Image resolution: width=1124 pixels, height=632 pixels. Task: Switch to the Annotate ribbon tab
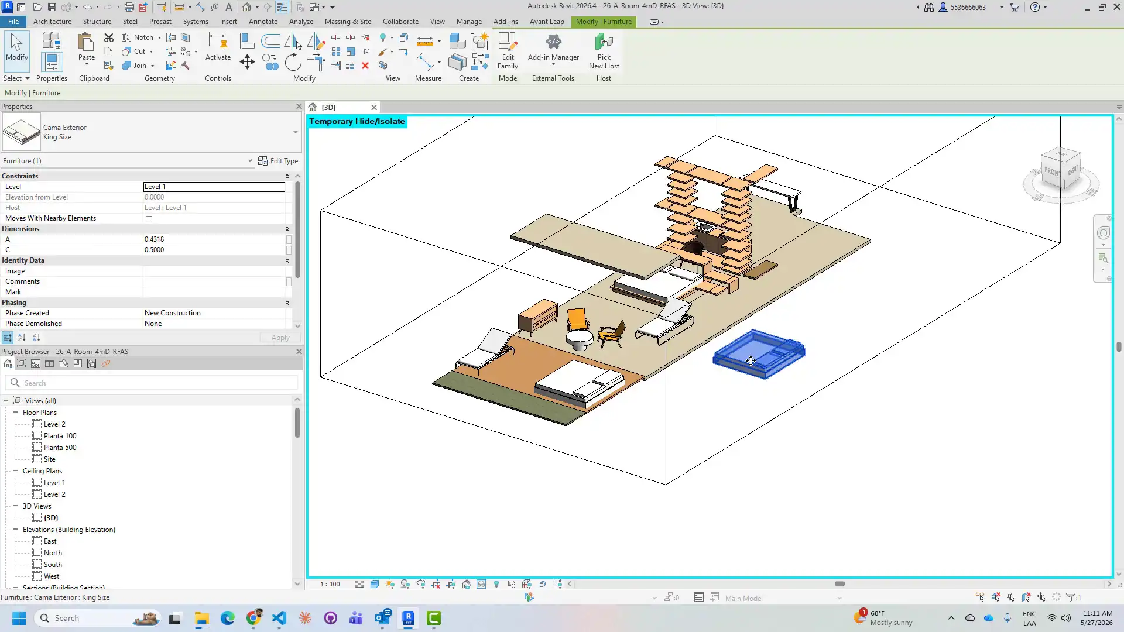click(x=263, y=22)
